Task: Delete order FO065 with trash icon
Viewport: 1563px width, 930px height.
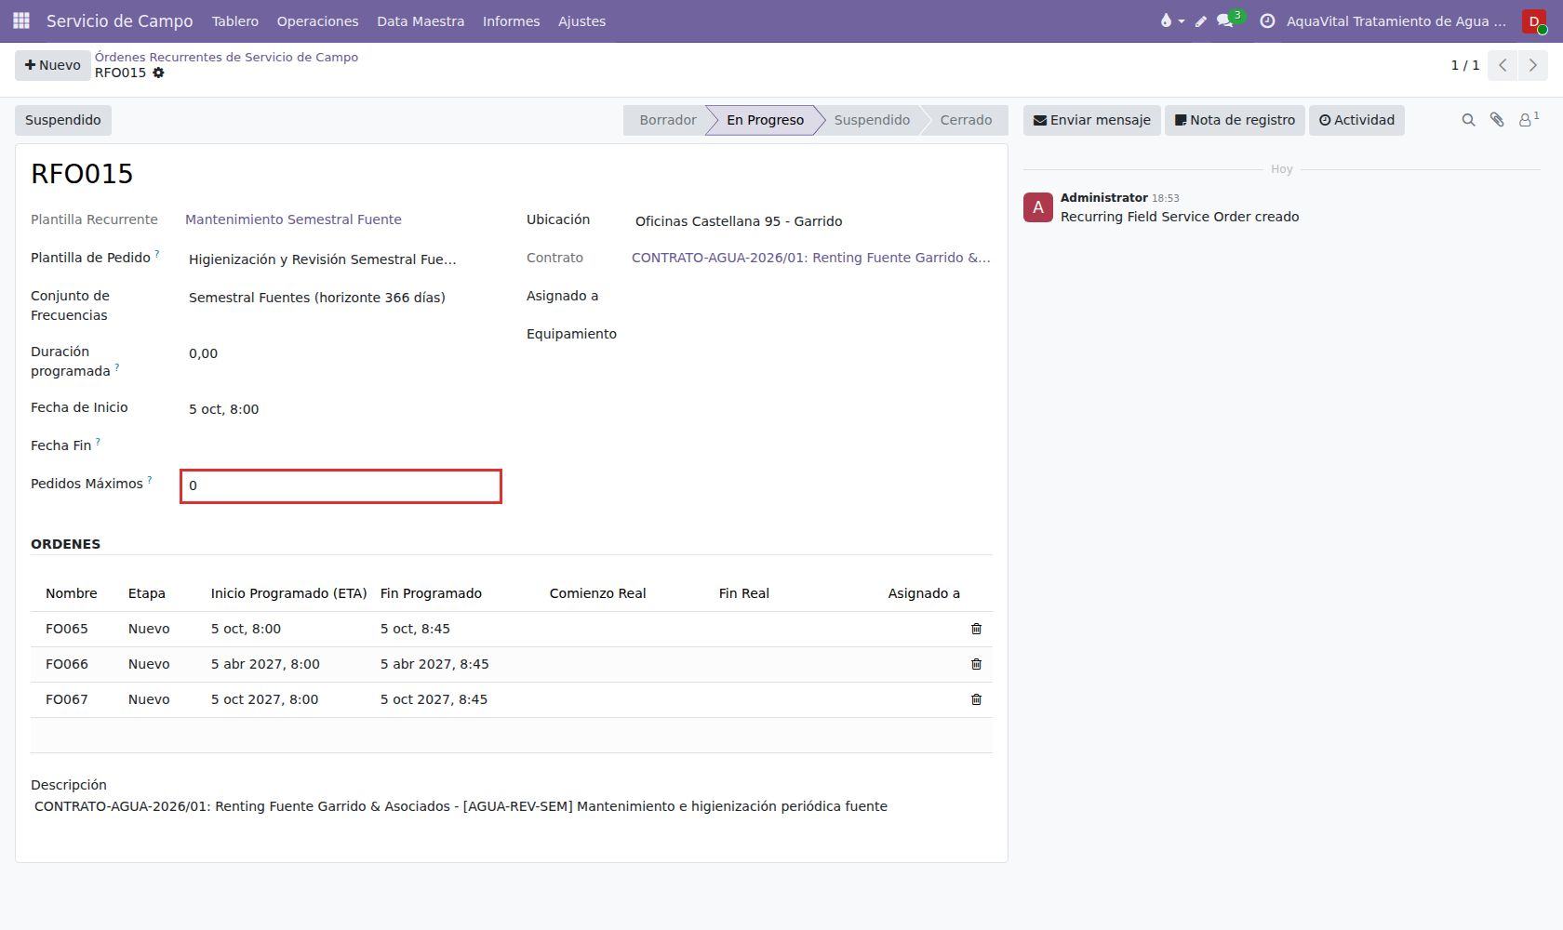Action: tap(976, 629)
